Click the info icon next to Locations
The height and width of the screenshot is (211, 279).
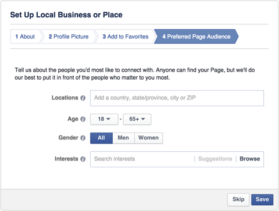[83, 98]
